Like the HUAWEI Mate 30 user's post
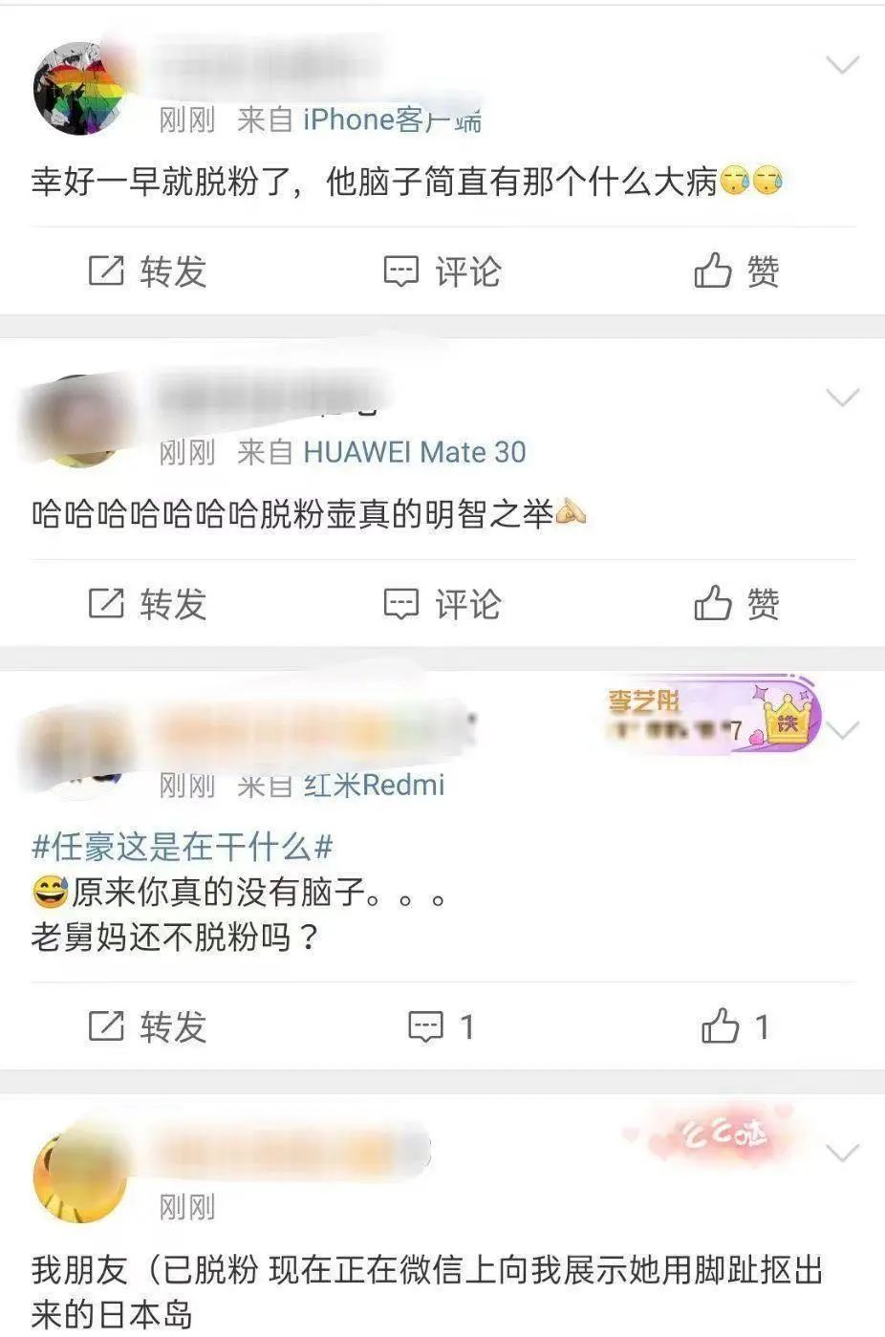This screenshot has width=885, height=1337. pos(737,604)
